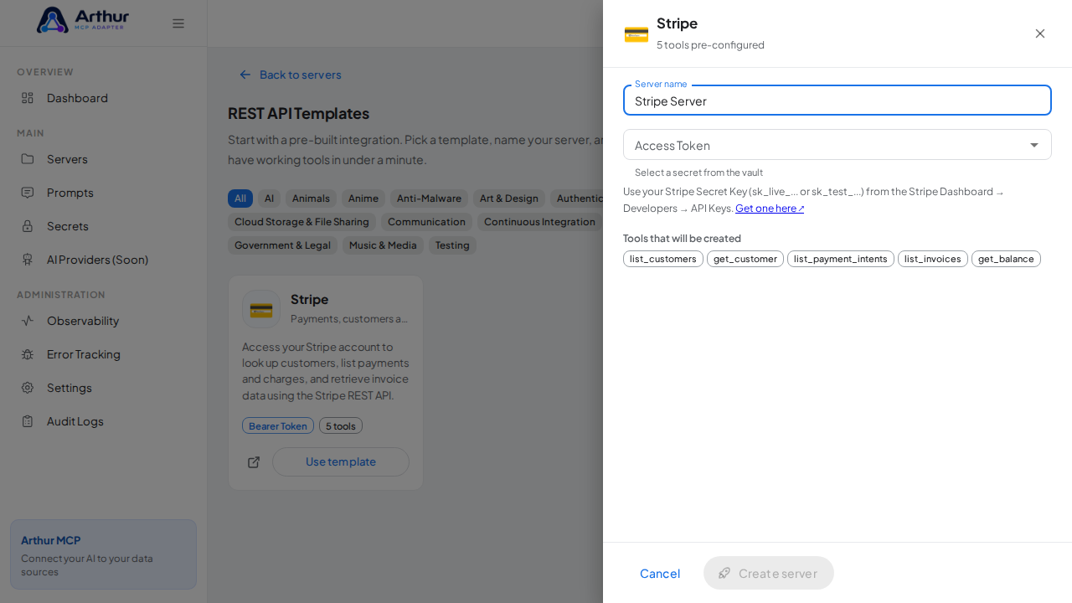Close the Stripe panel with the X
Image resolution: width=1072 pixels, height=603 pixels.
tap(1040, 33)
